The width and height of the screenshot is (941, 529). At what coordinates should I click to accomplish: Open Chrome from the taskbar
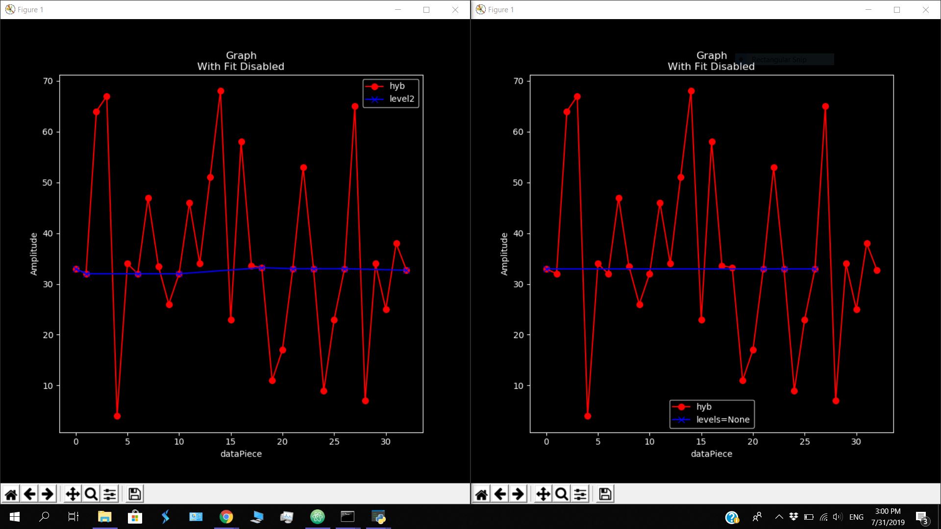point(226,517)
